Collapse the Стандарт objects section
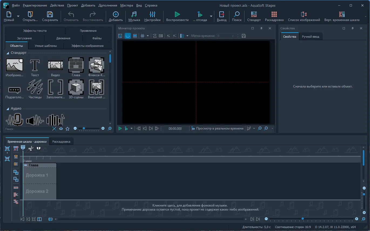Screen dimensions: 370x231 click(8, 53)
